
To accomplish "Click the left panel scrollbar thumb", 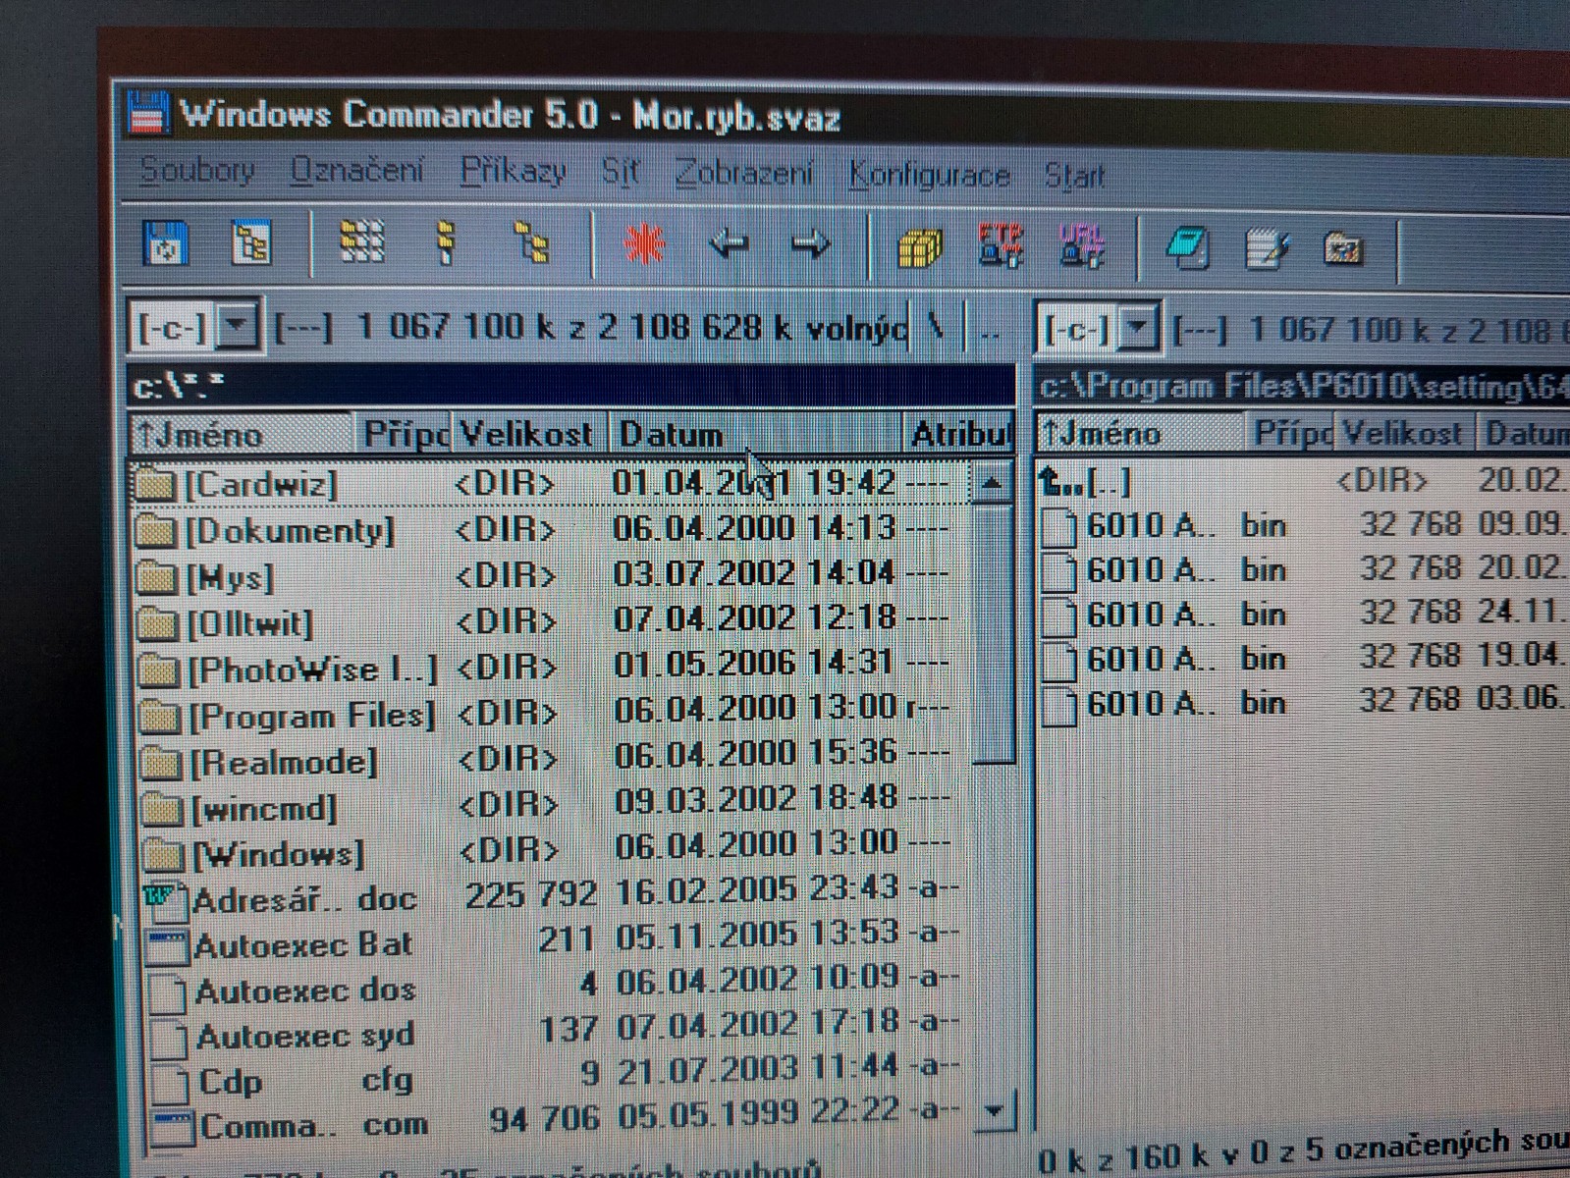I will click(x=993, y=635).
